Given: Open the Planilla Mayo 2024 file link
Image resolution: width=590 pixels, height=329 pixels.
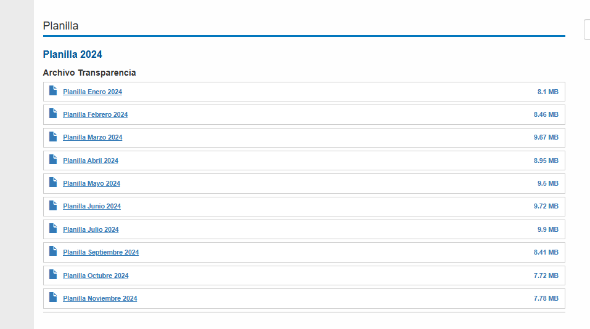Looking at the screenshot, I should tap(91, 184).
